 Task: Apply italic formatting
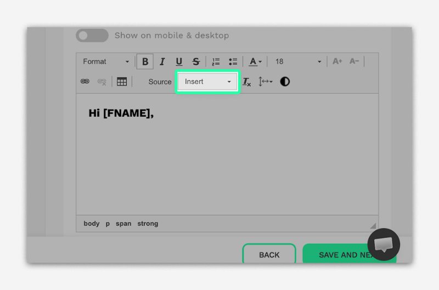coord(162,62)
